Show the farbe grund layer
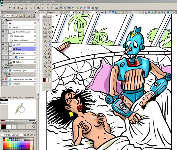This screenshot has height=150, width=177. 3,53
